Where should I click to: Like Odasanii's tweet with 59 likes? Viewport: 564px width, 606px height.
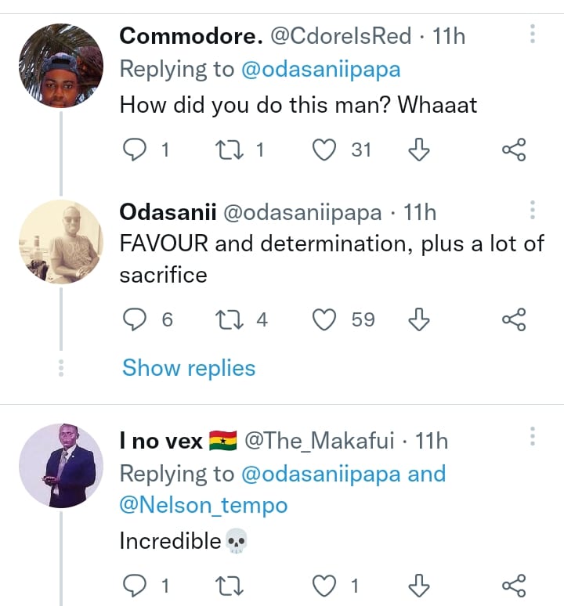pos(324,319)
